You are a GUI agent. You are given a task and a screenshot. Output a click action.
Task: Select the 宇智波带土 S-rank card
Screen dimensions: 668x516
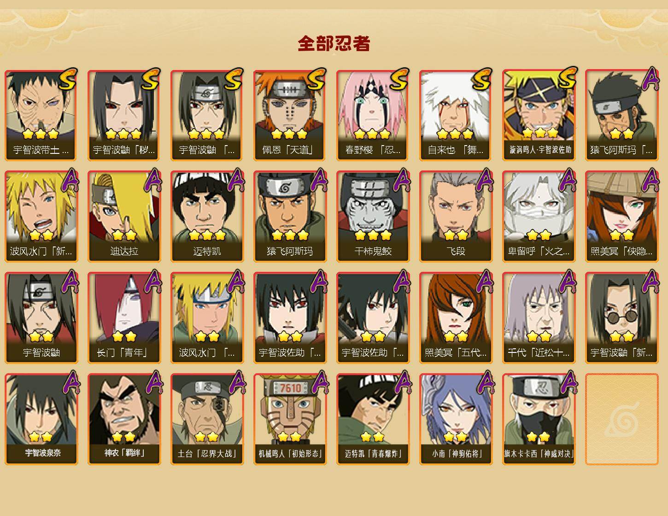(41, 115)
